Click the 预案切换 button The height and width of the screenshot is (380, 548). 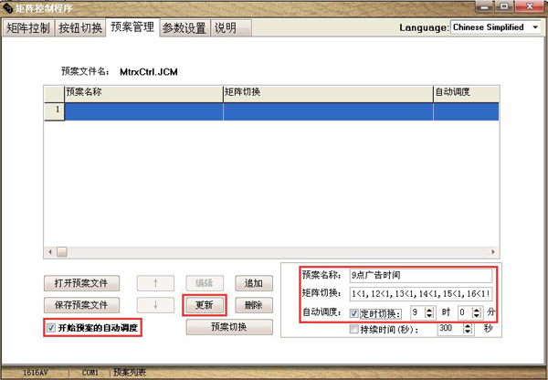[229, 327]
